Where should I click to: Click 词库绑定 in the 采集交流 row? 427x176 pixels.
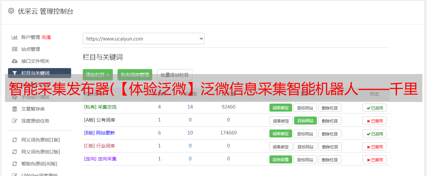(x=281, y=108)
